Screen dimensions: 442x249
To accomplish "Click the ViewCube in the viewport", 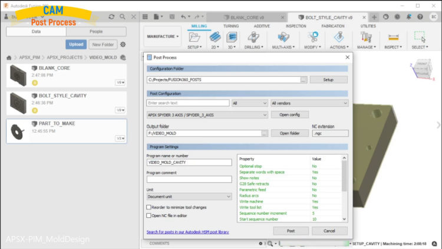I will point(422,69).
